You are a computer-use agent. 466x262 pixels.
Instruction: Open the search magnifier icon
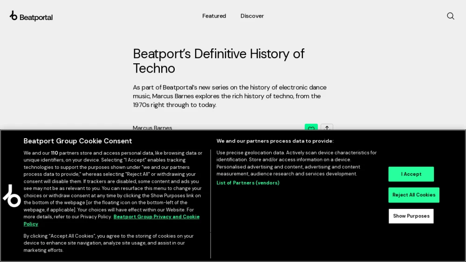click(451, 16)
